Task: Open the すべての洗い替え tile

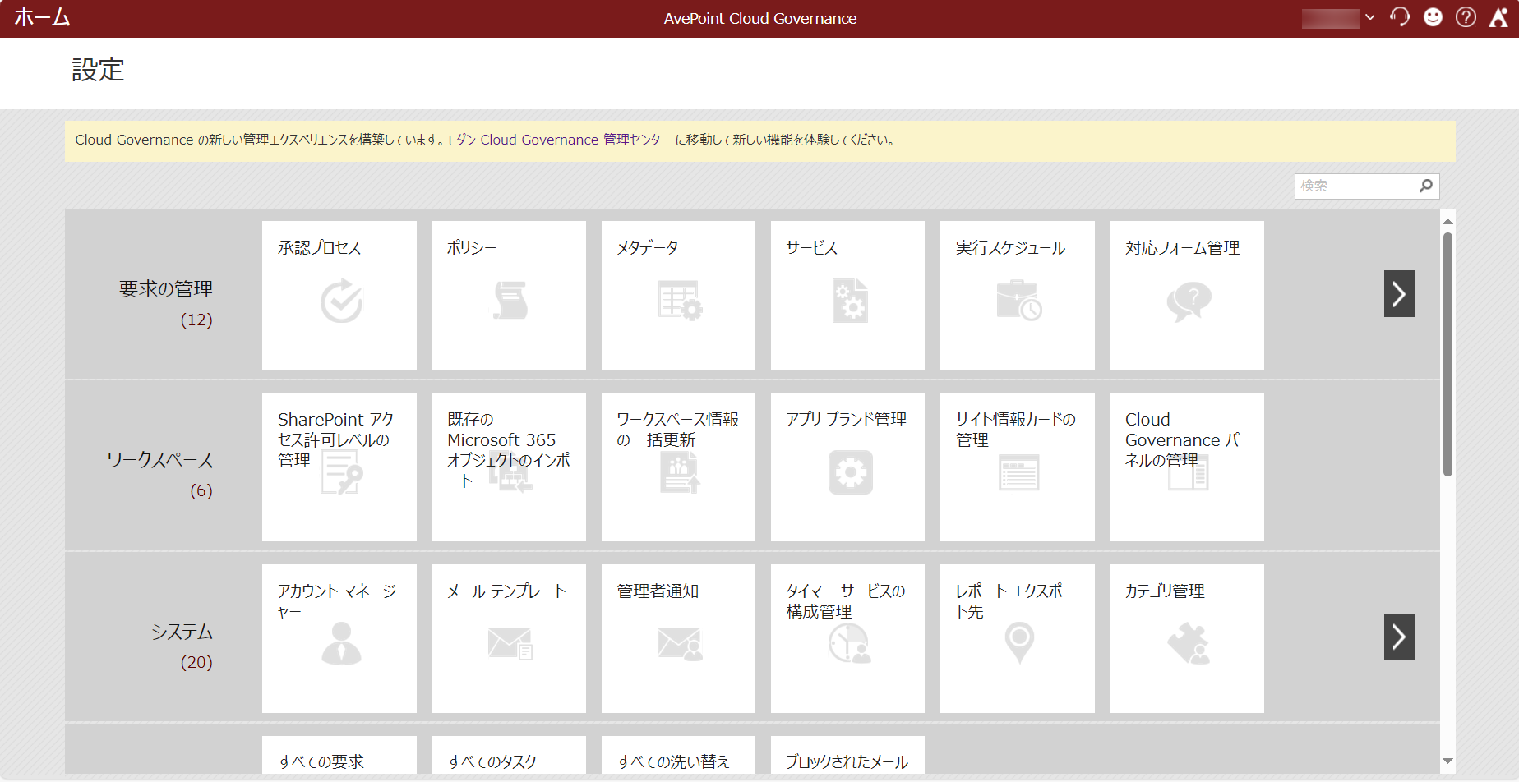Action: point(678,755)
